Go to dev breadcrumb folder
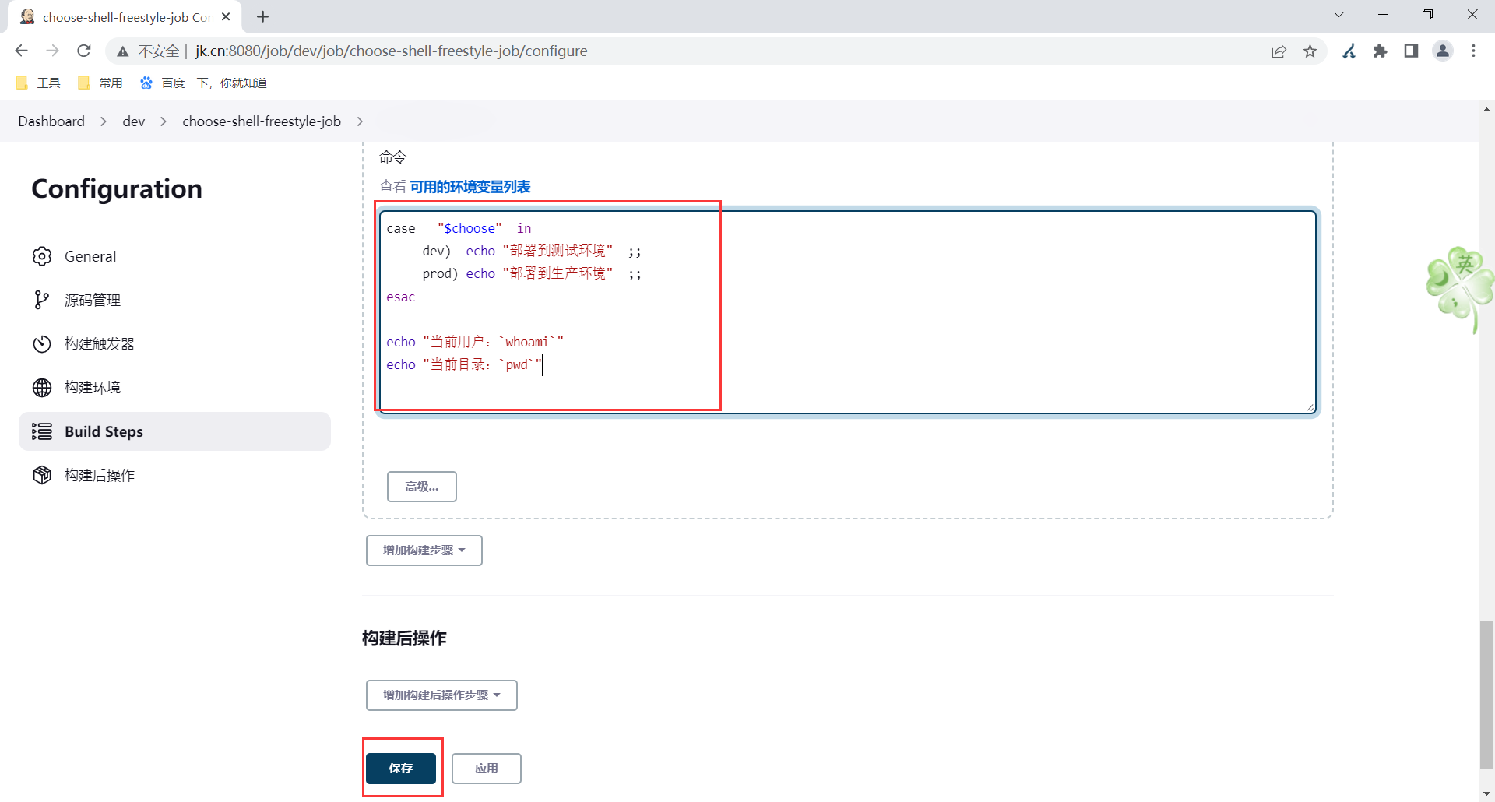 point(134,121)
